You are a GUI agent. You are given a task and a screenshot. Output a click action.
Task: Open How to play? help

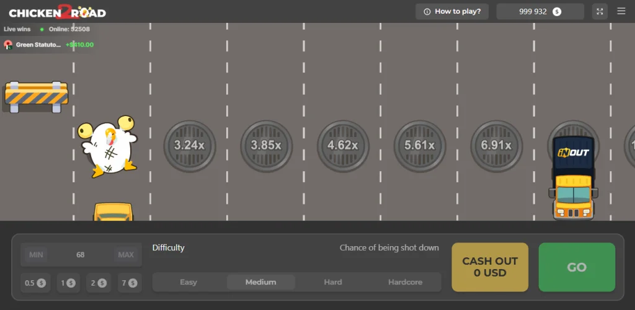[x=452, y=11]
